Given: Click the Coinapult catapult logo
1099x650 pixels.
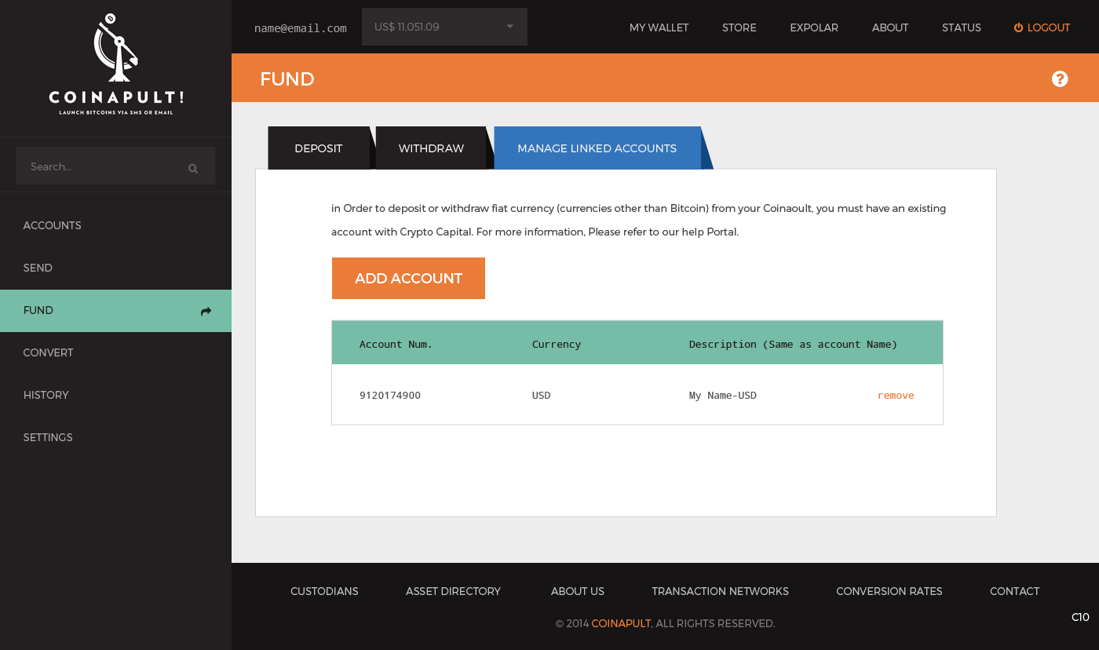Looking at the screenshot, I should click(x=116, y=64).
